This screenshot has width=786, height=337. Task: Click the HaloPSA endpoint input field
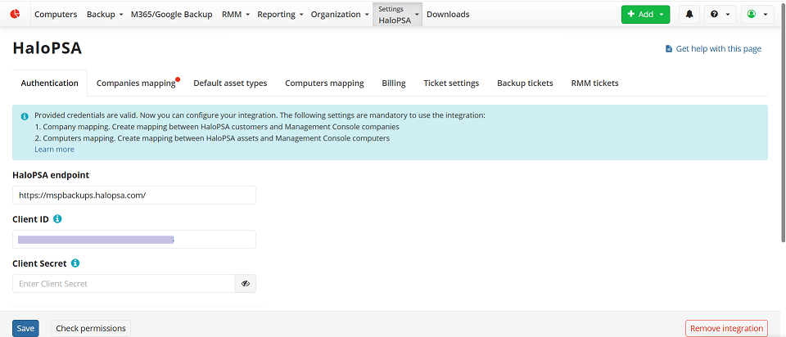pyautogui.click(x=134, y=195)
